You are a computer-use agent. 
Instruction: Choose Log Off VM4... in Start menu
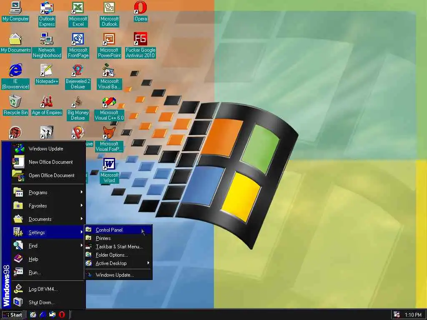point(48,289)
